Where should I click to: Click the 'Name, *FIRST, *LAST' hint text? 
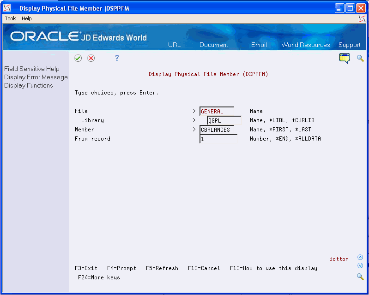280,130
